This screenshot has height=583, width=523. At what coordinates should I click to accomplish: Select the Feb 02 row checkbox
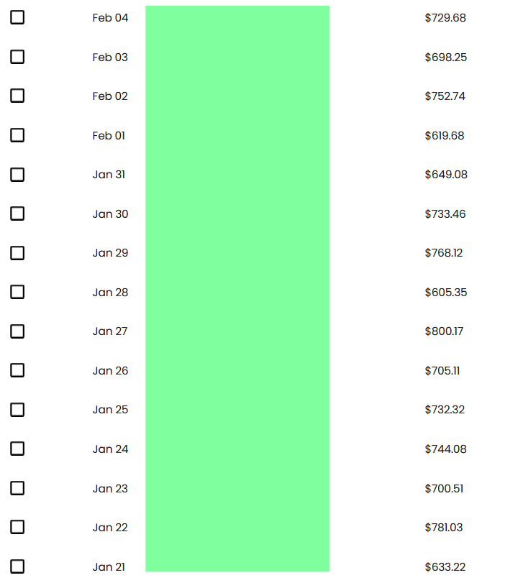tap(17, 96)
